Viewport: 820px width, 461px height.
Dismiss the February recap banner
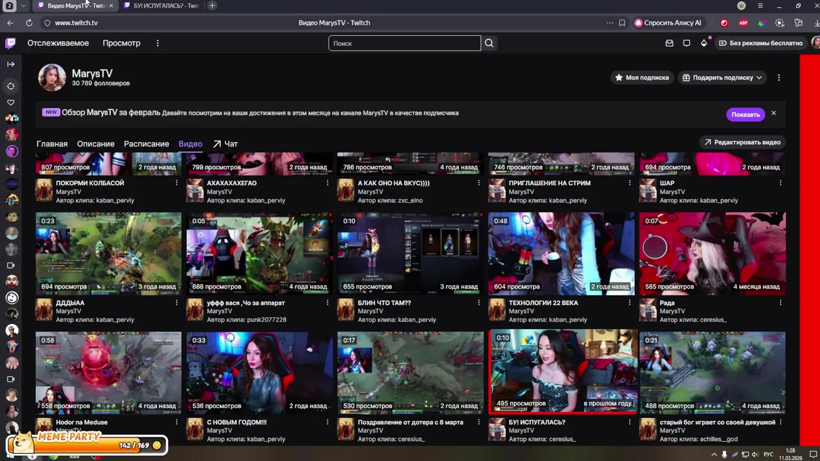[x=773, y=113]
